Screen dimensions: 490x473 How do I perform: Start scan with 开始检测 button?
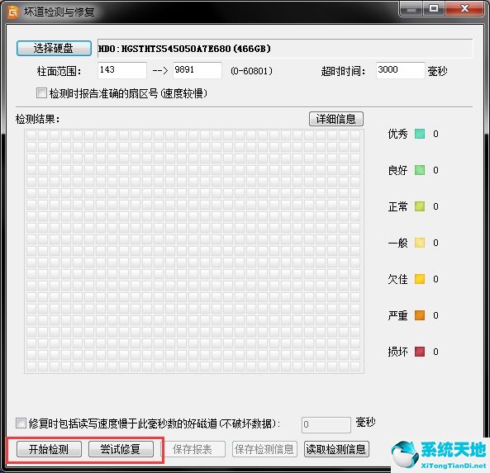tap(49, 449)
